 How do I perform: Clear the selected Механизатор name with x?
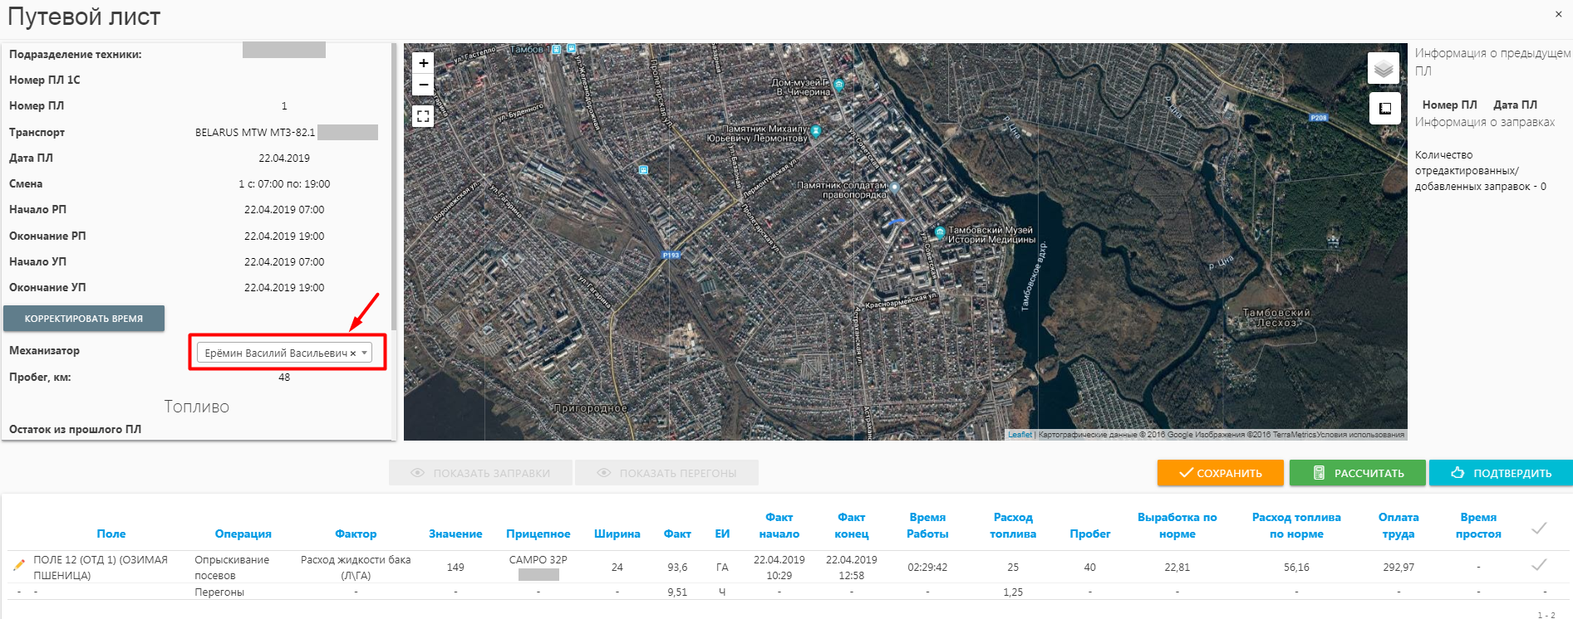coord(353,353)
